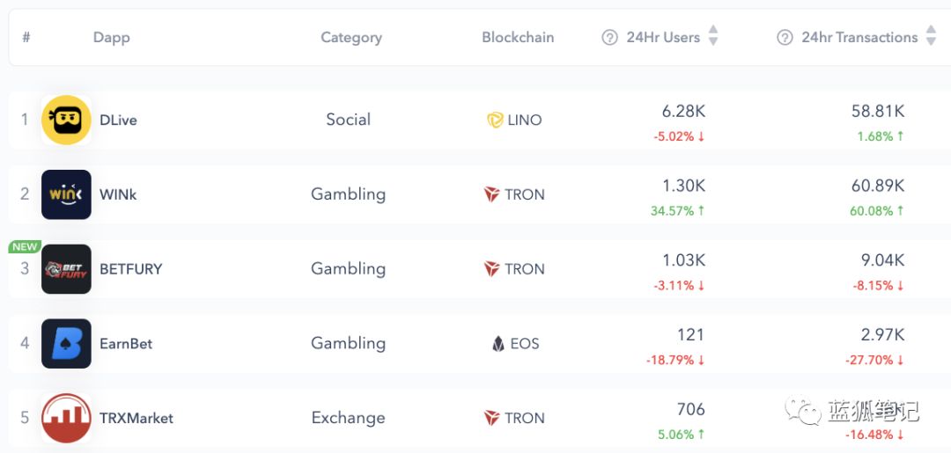Image resolution: width=951 pixels, height=453 pixels.
Task: Open the BETFURY dapp link
Action: [130, 269]
